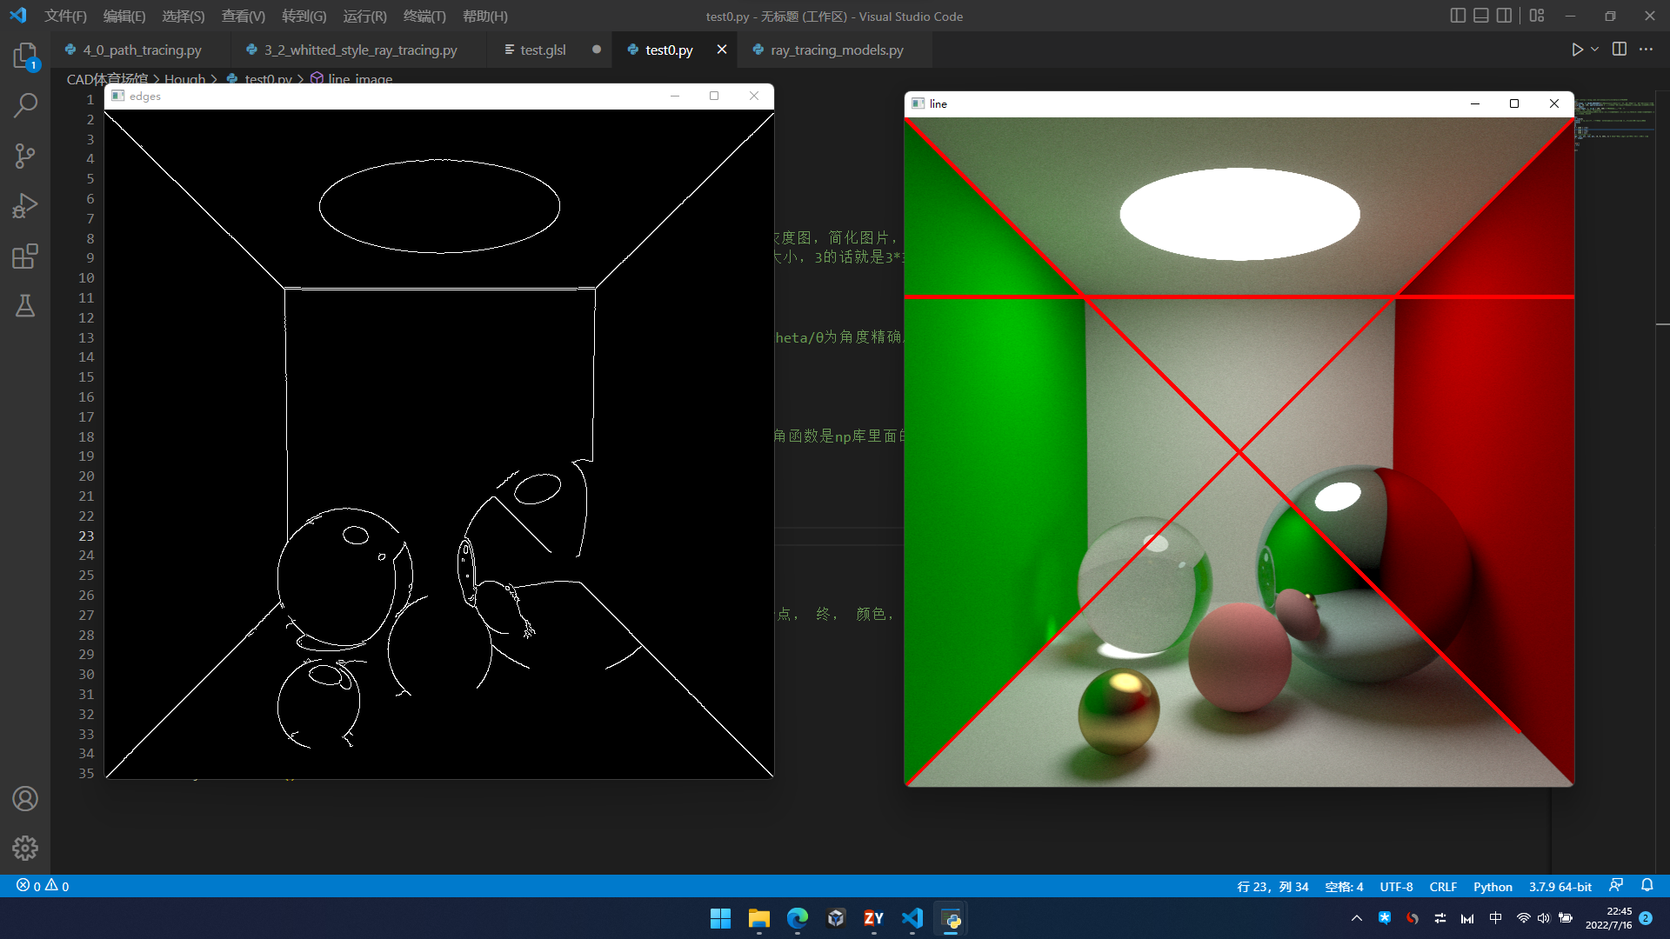Viewport: 1670px width, 939px height.
Task: Open the Accounts icon
Action: click(x=25, y=798)
